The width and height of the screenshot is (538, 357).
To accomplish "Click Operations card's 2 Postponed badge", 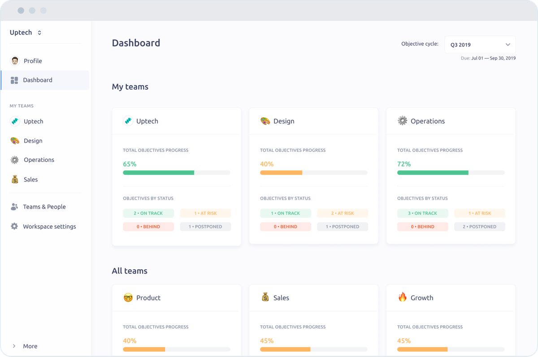I will click(x=479, y=227).
